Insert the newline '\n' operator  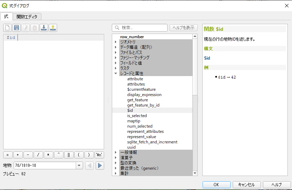[x=100, y=155]
